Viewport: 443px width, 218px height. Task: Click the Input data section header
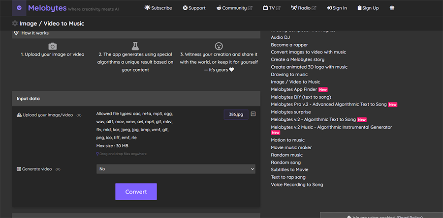136,99
